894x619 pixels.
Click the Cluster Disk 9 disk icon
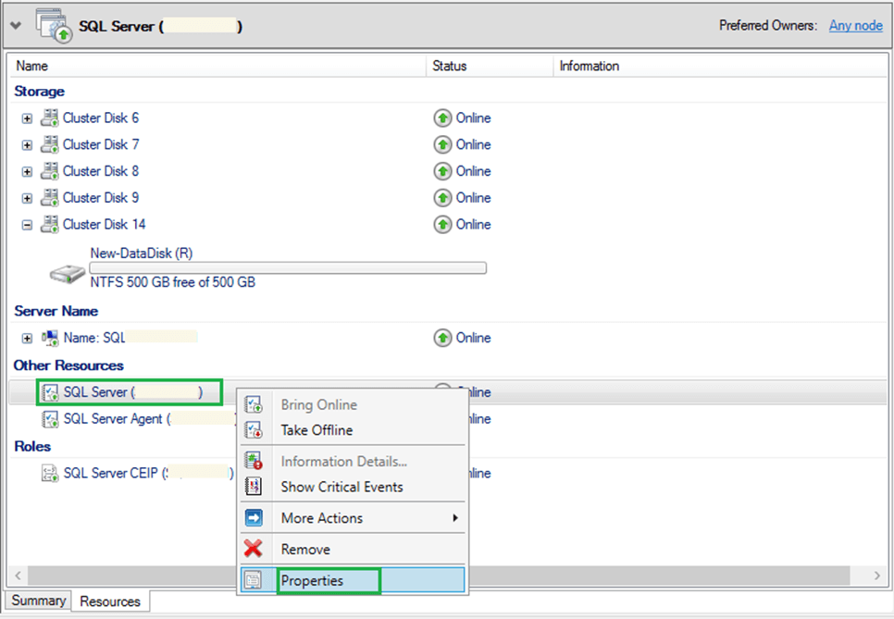tap(49, 198)
